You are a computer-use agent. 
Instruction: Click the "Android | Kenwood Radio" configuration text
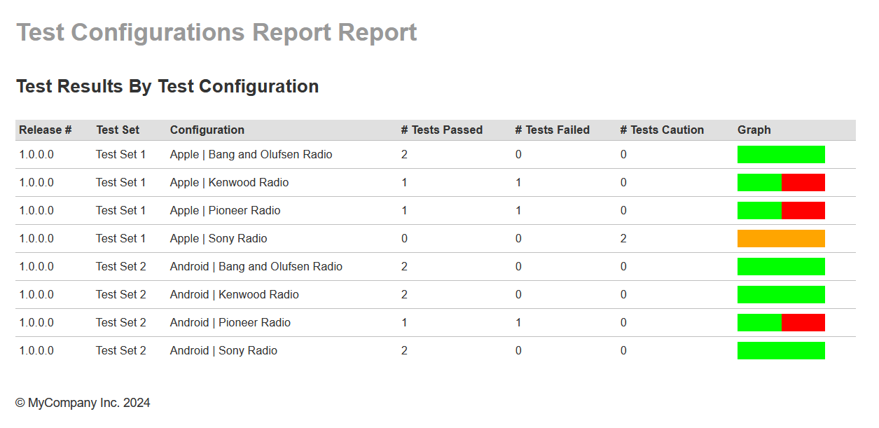[234, 295]
